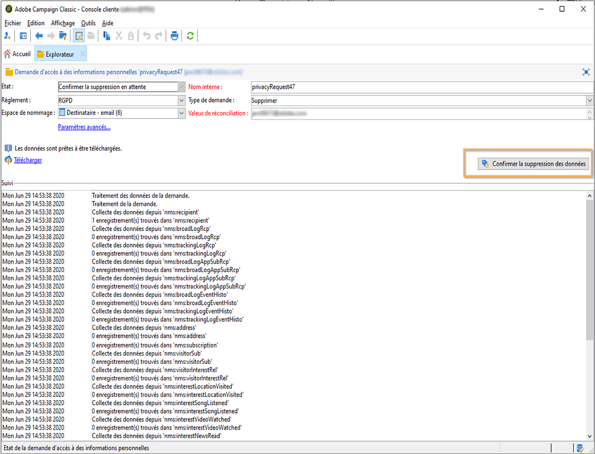595x454 pixels.
Task: Select row "0 enregistrement(s) trouvés dans 'nms:broadLogEventHisto'"
Action: 165,303
